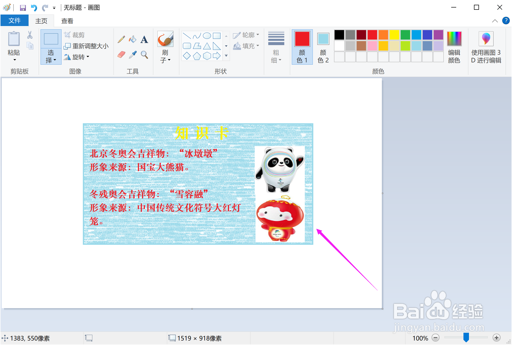Collapse the ribbon with the chevron
512x345 pixels.
pos(495,21)
